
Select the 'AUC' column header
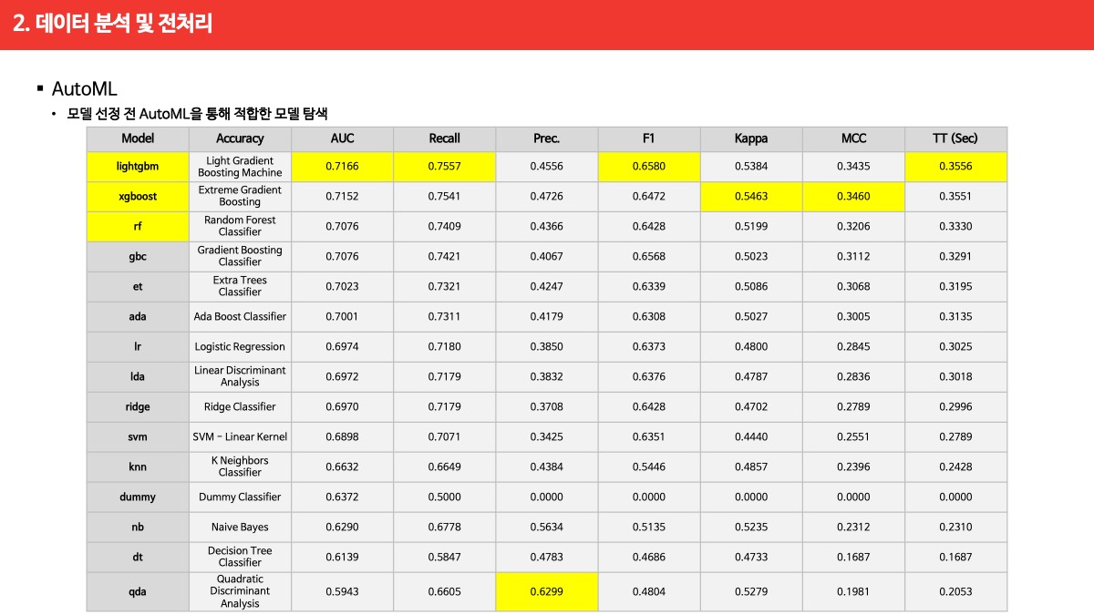[x=342, y=138]
